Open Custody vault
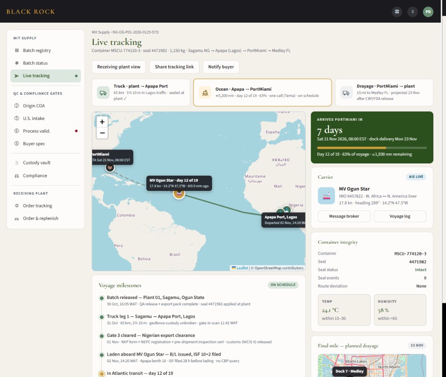The height and width of the screenshot is (377, 446). click(46, 163)
